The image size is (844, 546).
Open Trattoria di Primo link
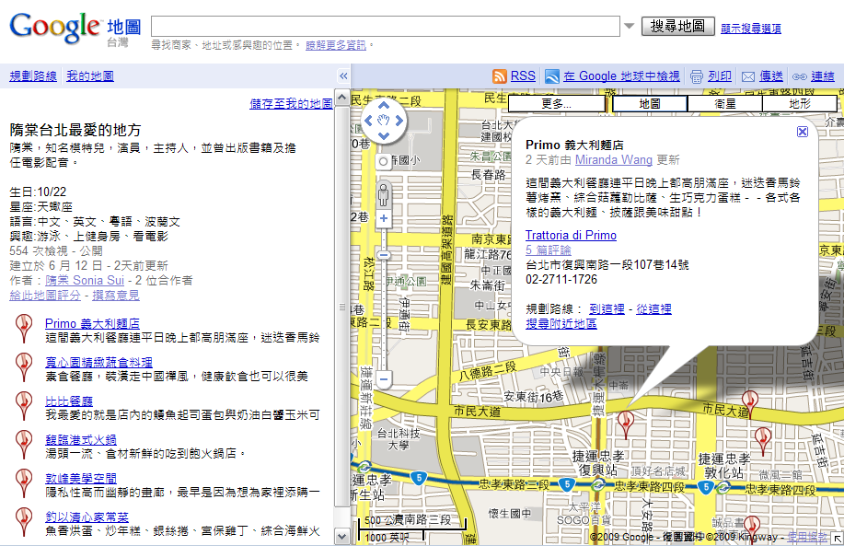click(571, 235)
